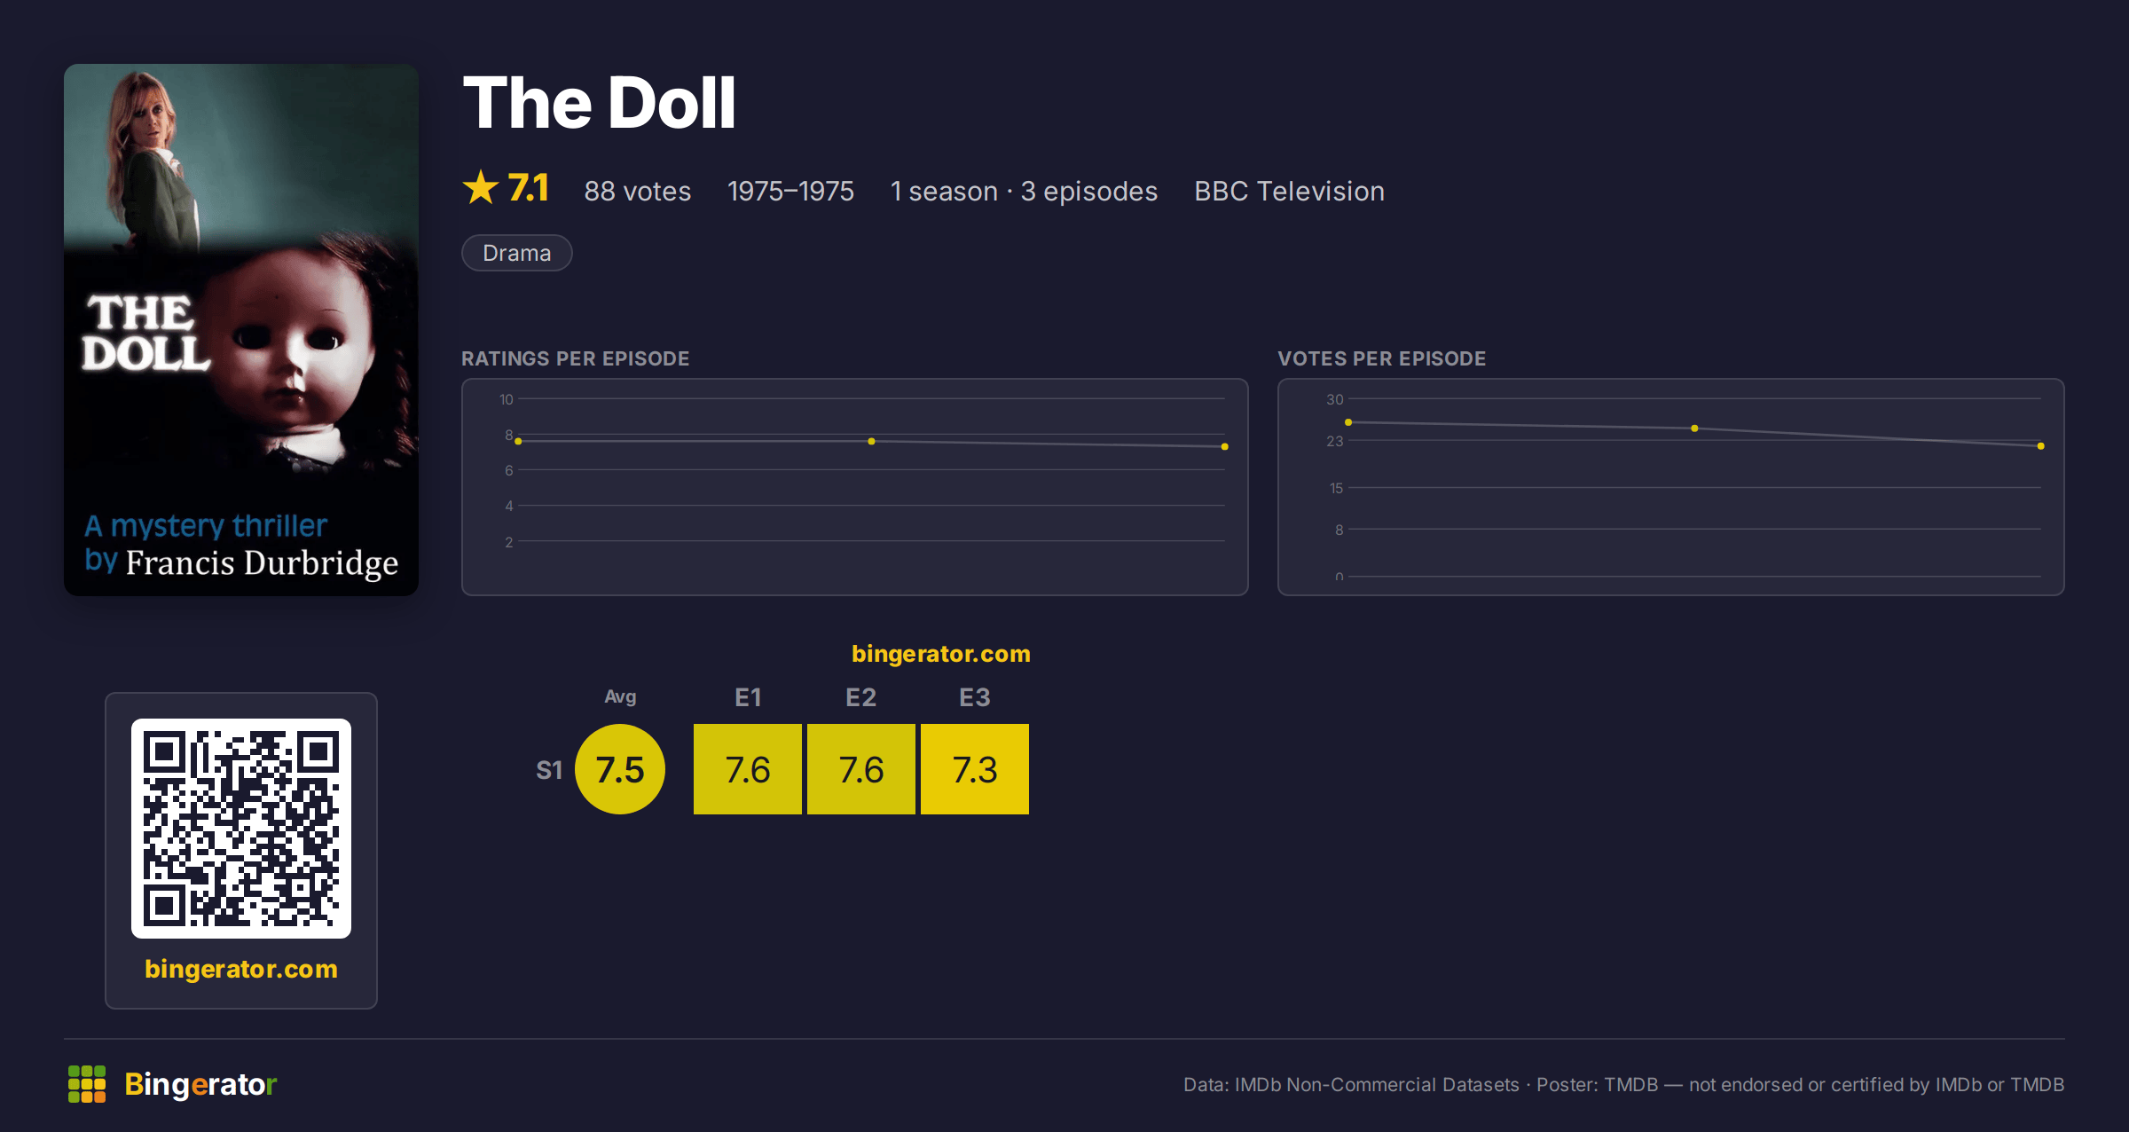2129x1132 pixels.
Task: Open bingerator.com link above episode grid
Action: [941, 654]
